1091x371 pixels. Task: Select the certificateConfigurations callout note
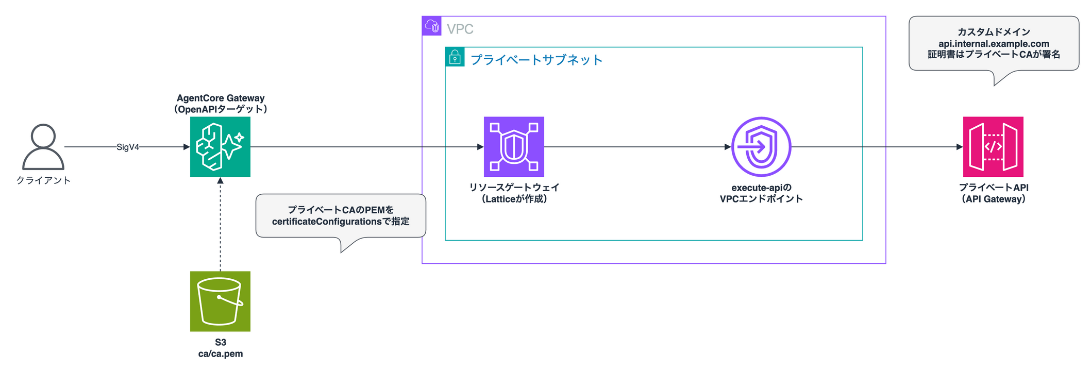[341, 216]
